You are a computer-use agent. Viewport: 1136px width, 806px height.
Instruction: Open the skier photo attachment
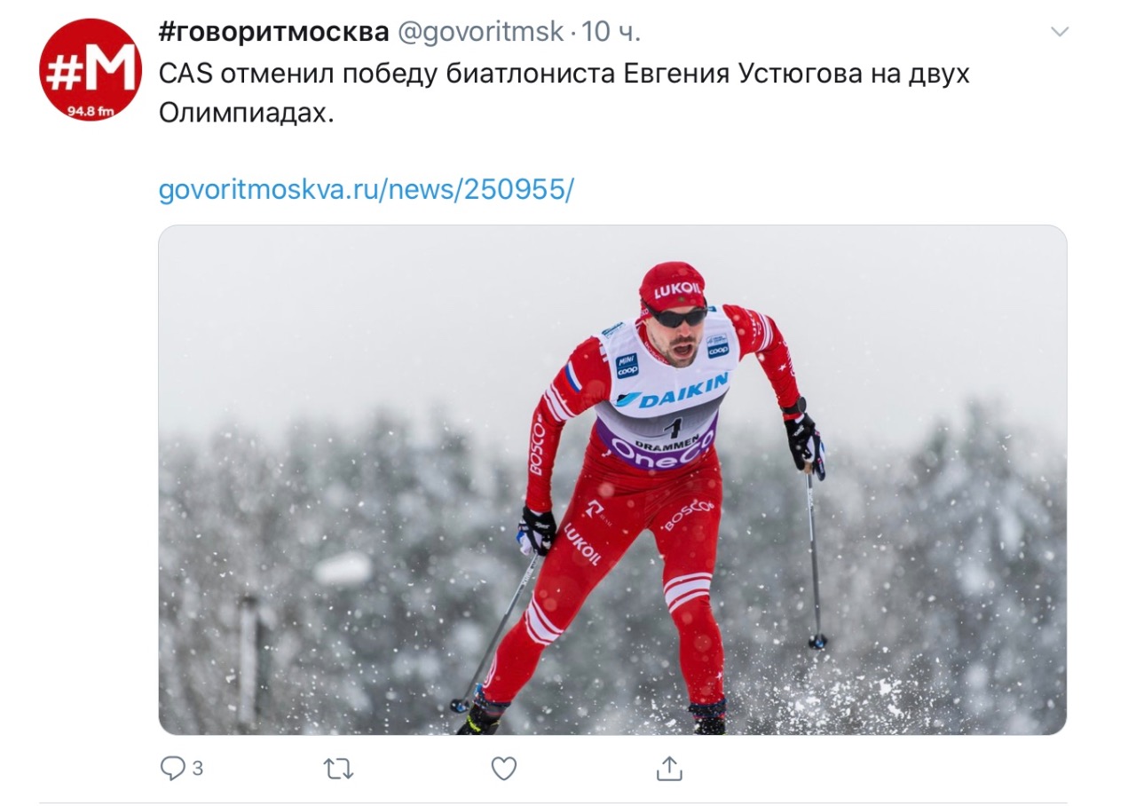point(612,479)
